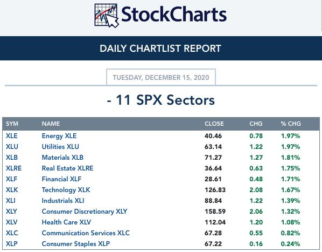Viewport: 322px width, 252px height.
Task: Click the SYM column header
Action: pyautogui.click(x=12, y=124)
